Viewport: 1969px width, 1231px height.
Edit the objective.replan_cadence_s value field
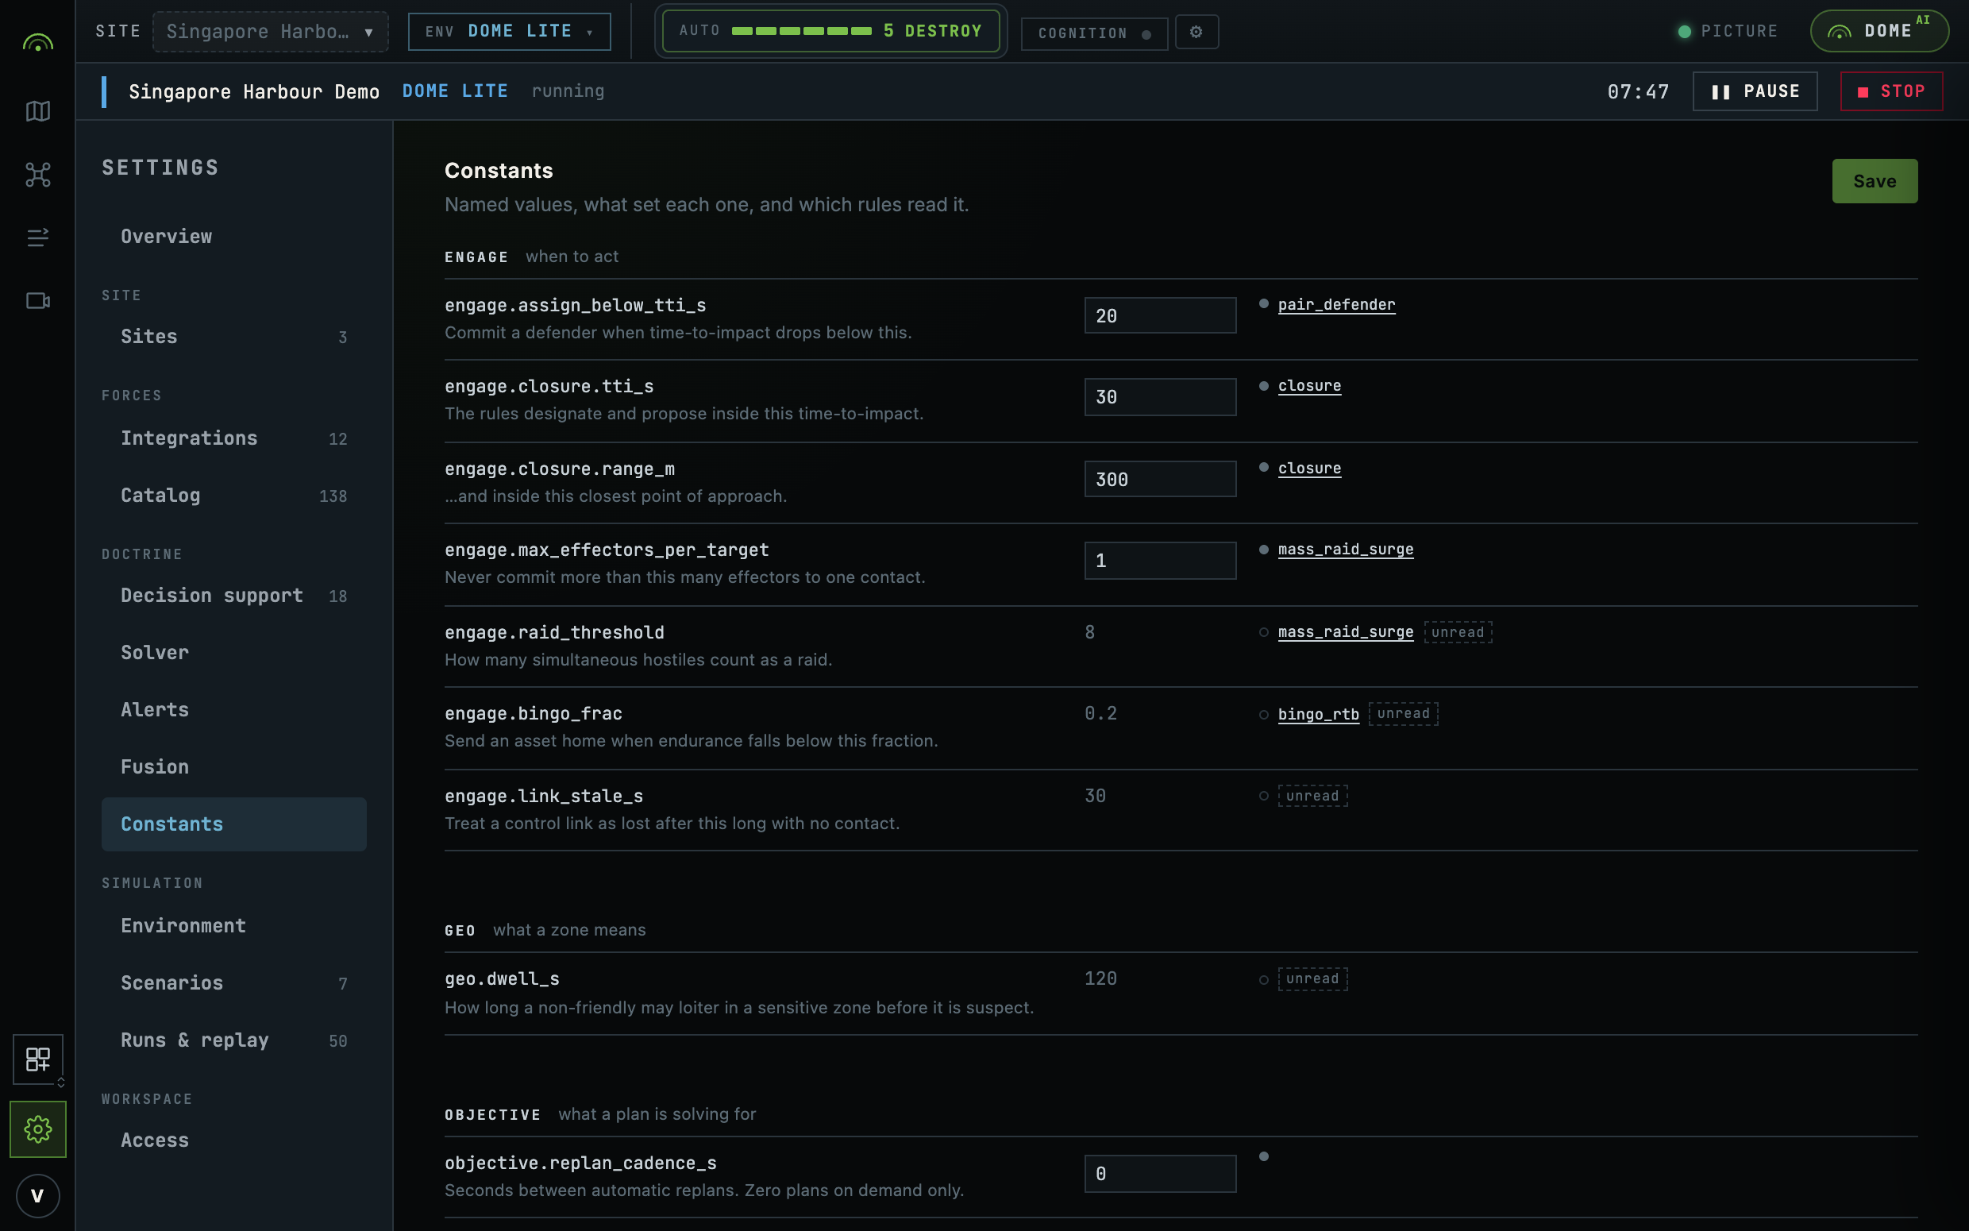click(x=1159, y=1173)
